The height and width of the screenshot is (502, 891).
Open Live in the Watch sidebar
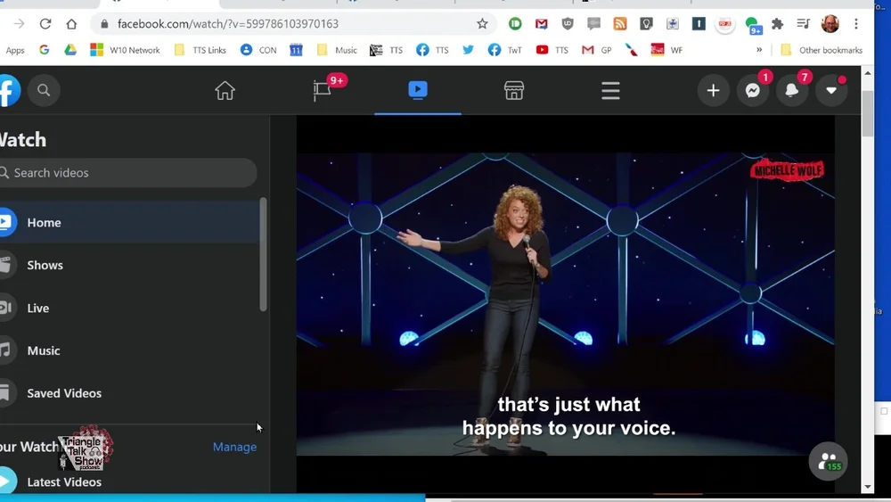click(x=129, y=308)
